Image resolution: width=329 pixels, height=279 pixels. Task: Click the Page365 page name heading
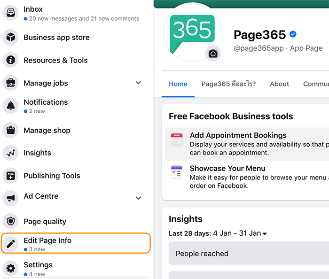tap(260, 35)
